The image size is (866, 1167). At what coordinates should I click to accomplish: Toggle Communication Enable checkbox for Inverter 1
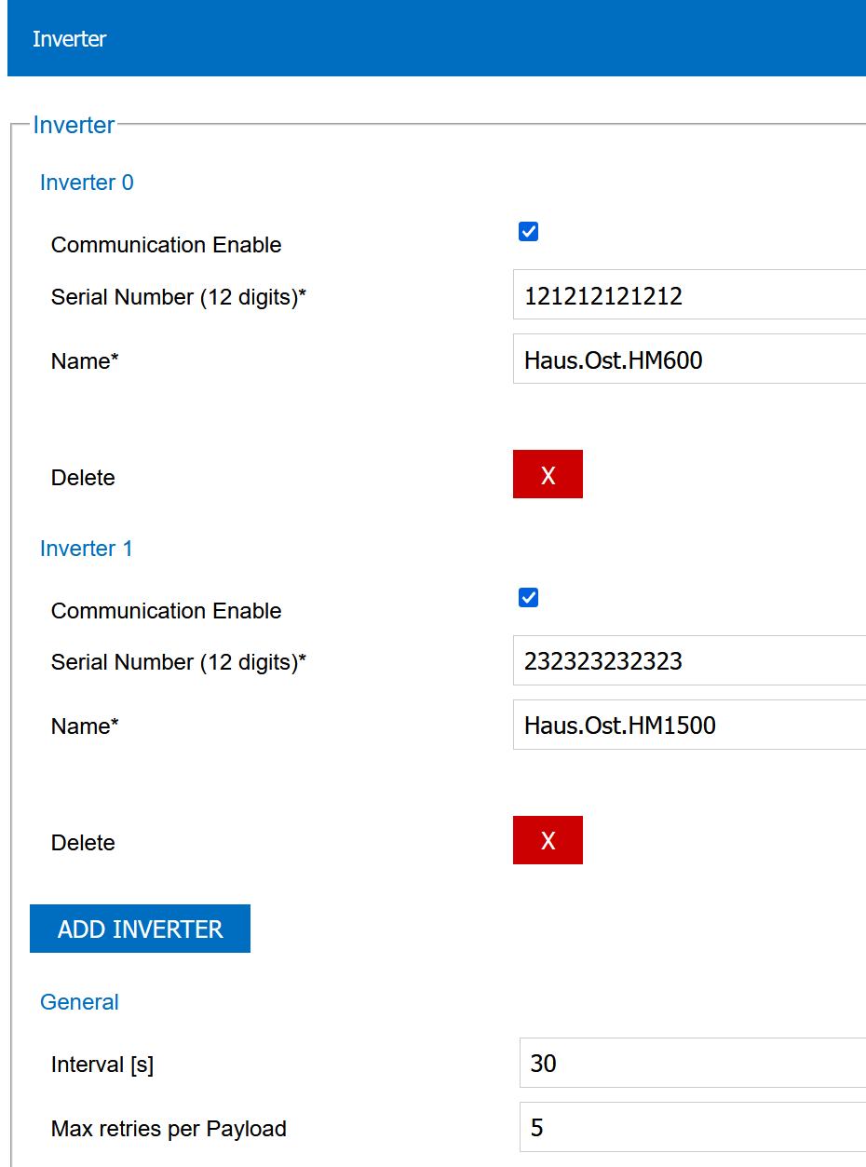528,598
